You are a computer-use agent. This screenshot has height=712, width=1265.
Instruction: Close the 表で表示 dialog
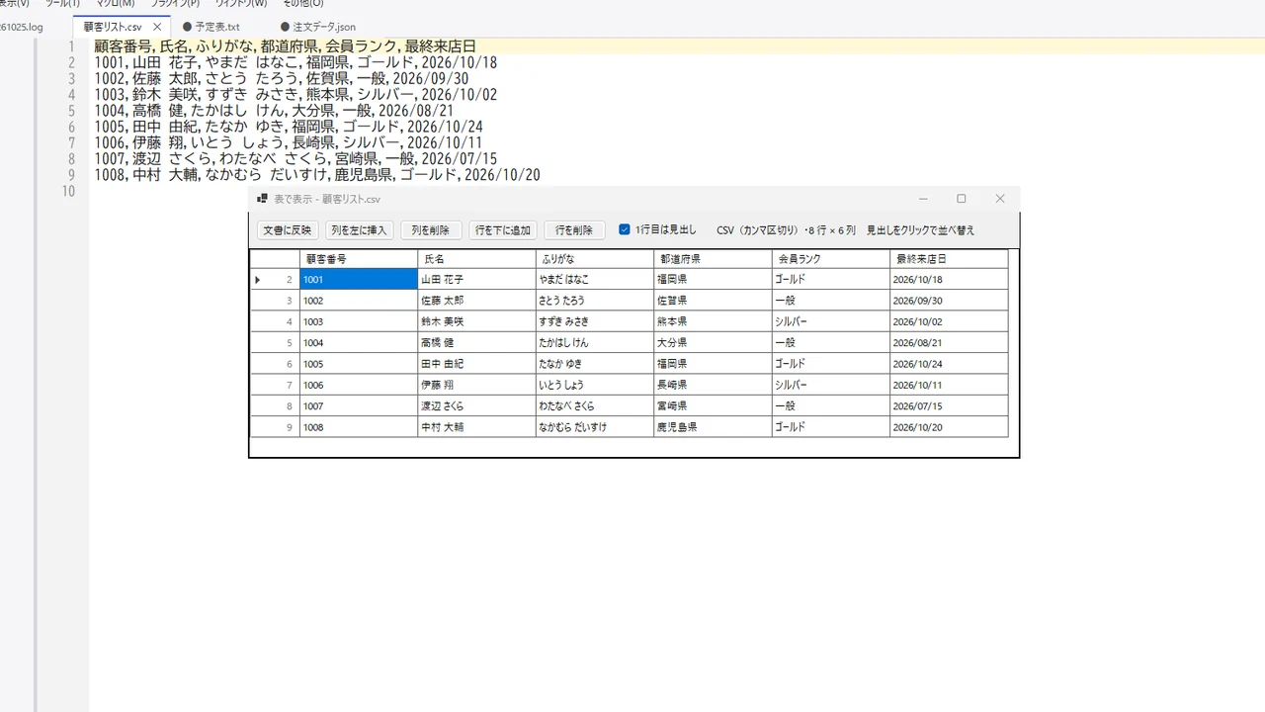[999, 199]
